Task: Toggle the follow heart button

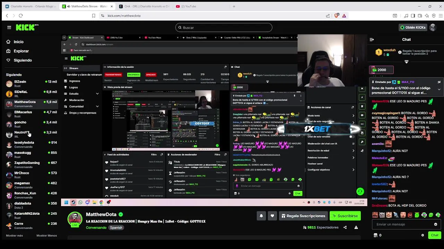Action: (x=272, y=216)
